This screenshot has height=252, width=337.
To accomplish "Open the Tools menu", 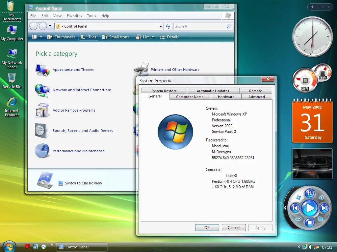I will (91, 16).
